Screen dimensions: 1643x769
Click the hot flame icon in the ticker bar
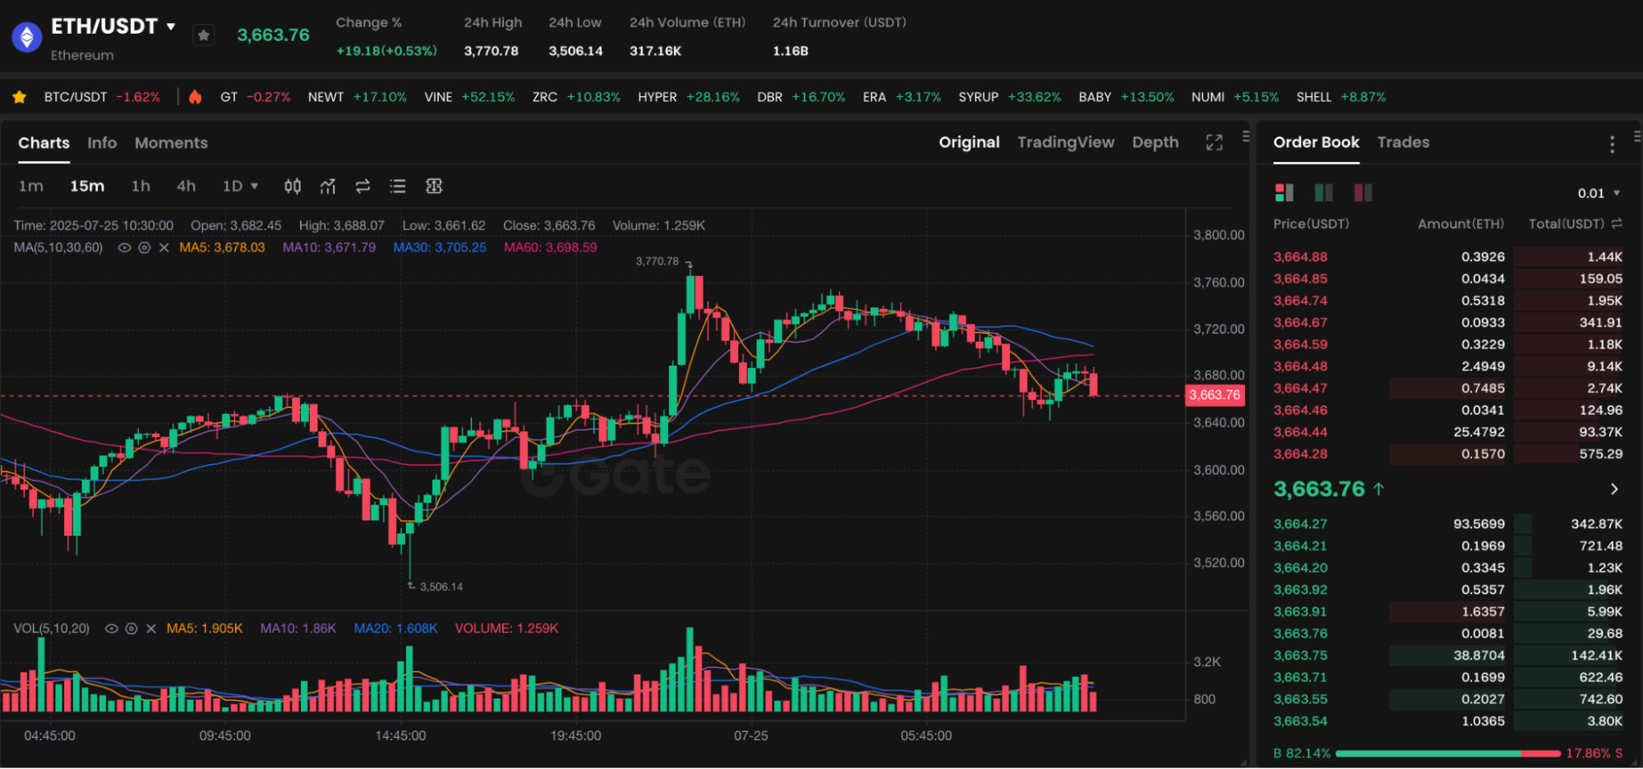click(x=195, y=97)
